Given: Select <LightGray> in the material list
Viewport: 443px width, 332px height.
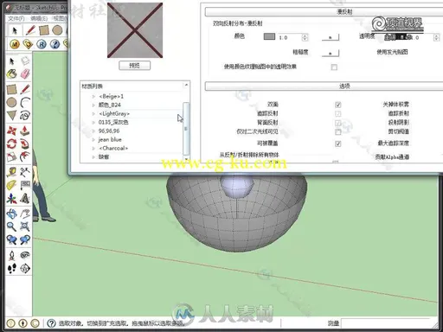Looking at the screenshot, I should 114,113.
